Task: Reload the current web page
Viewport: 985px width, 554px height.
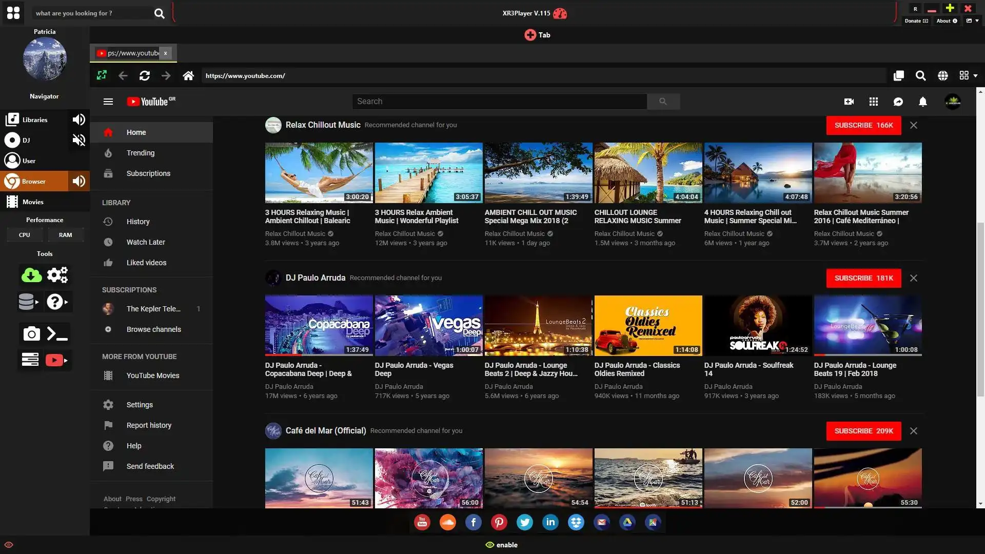Action: (x=145, y=75)
